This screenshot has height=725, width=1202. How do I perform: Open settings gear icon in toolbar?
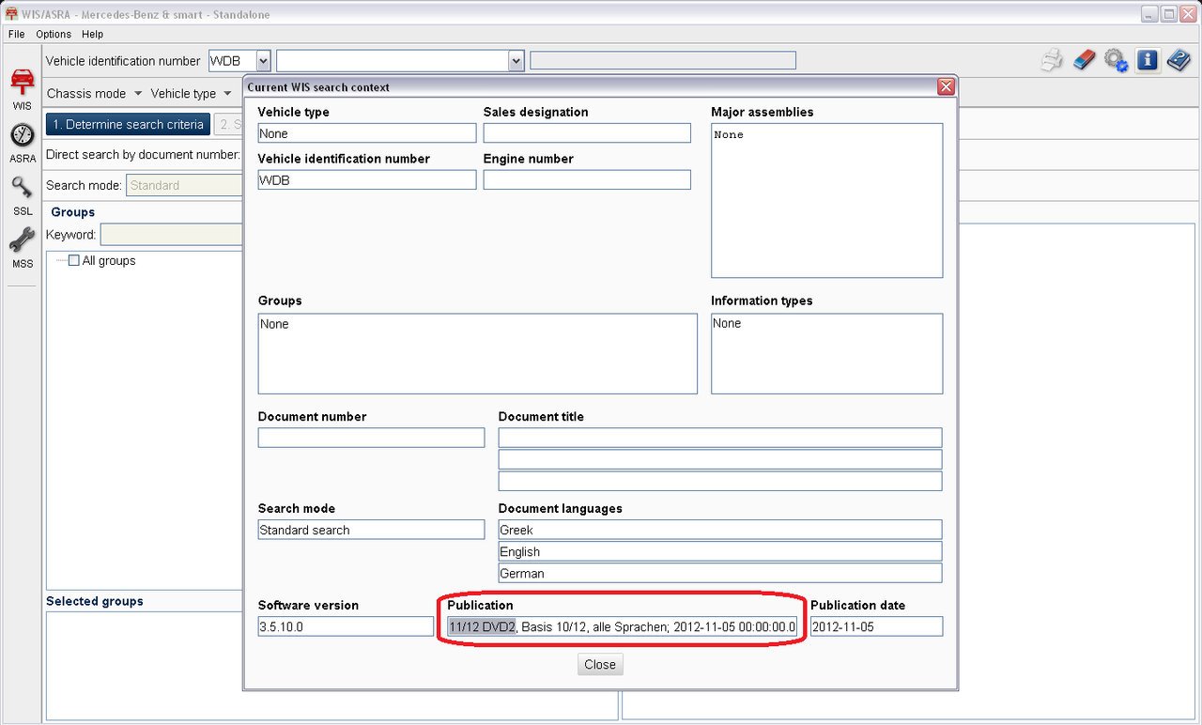tap(1116, 61)
